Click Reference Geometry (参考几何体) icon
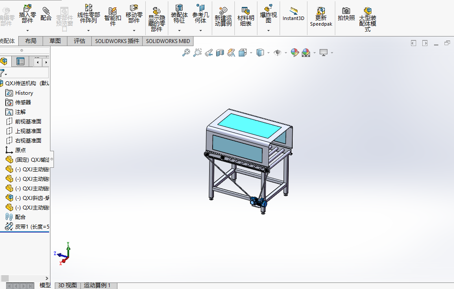 (x=200, y=14)
